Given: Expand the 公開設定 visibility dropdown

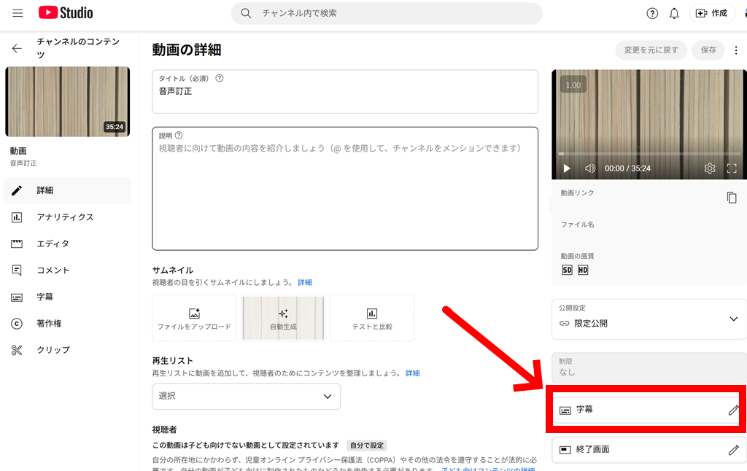Looking at the screenshot, I should point(733,319).
